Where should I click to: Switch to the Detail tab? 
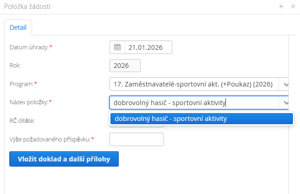click(x=18, y=28)
